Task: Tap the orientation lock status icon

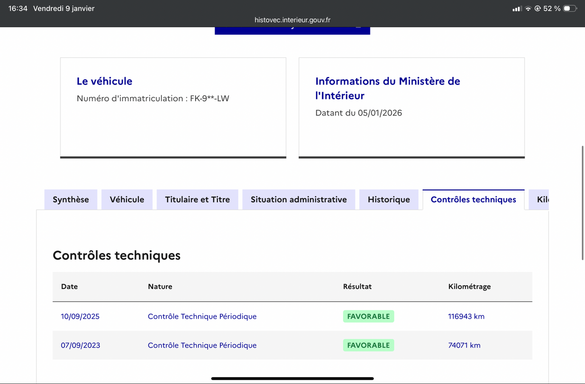Action: click(538, 9)
